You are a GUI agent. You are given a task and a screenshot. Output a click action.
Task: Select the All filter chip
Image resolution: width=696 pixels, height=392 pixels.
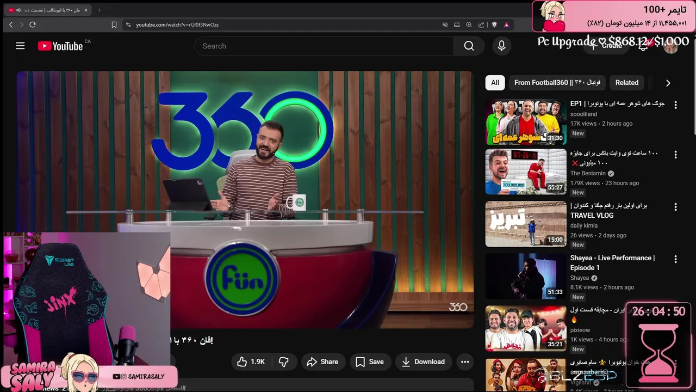[x=495, y=83]
